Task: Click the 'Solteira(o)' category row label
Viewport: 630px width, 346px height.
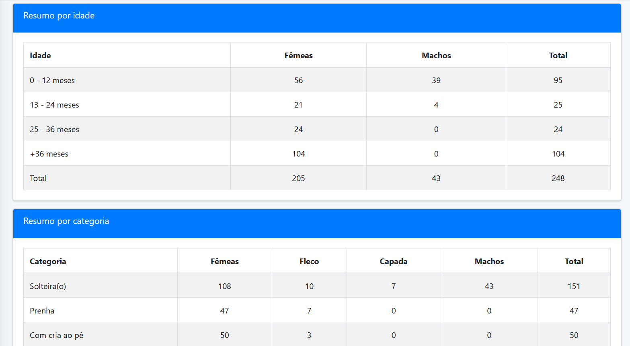Action: coord(48,286)
